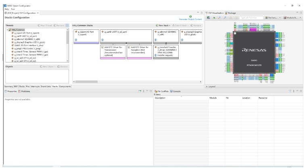This screenshot has height=168, width=307.
Task: Click the zoom out magnifier in Package toolbar
Action: click(225, 18)
